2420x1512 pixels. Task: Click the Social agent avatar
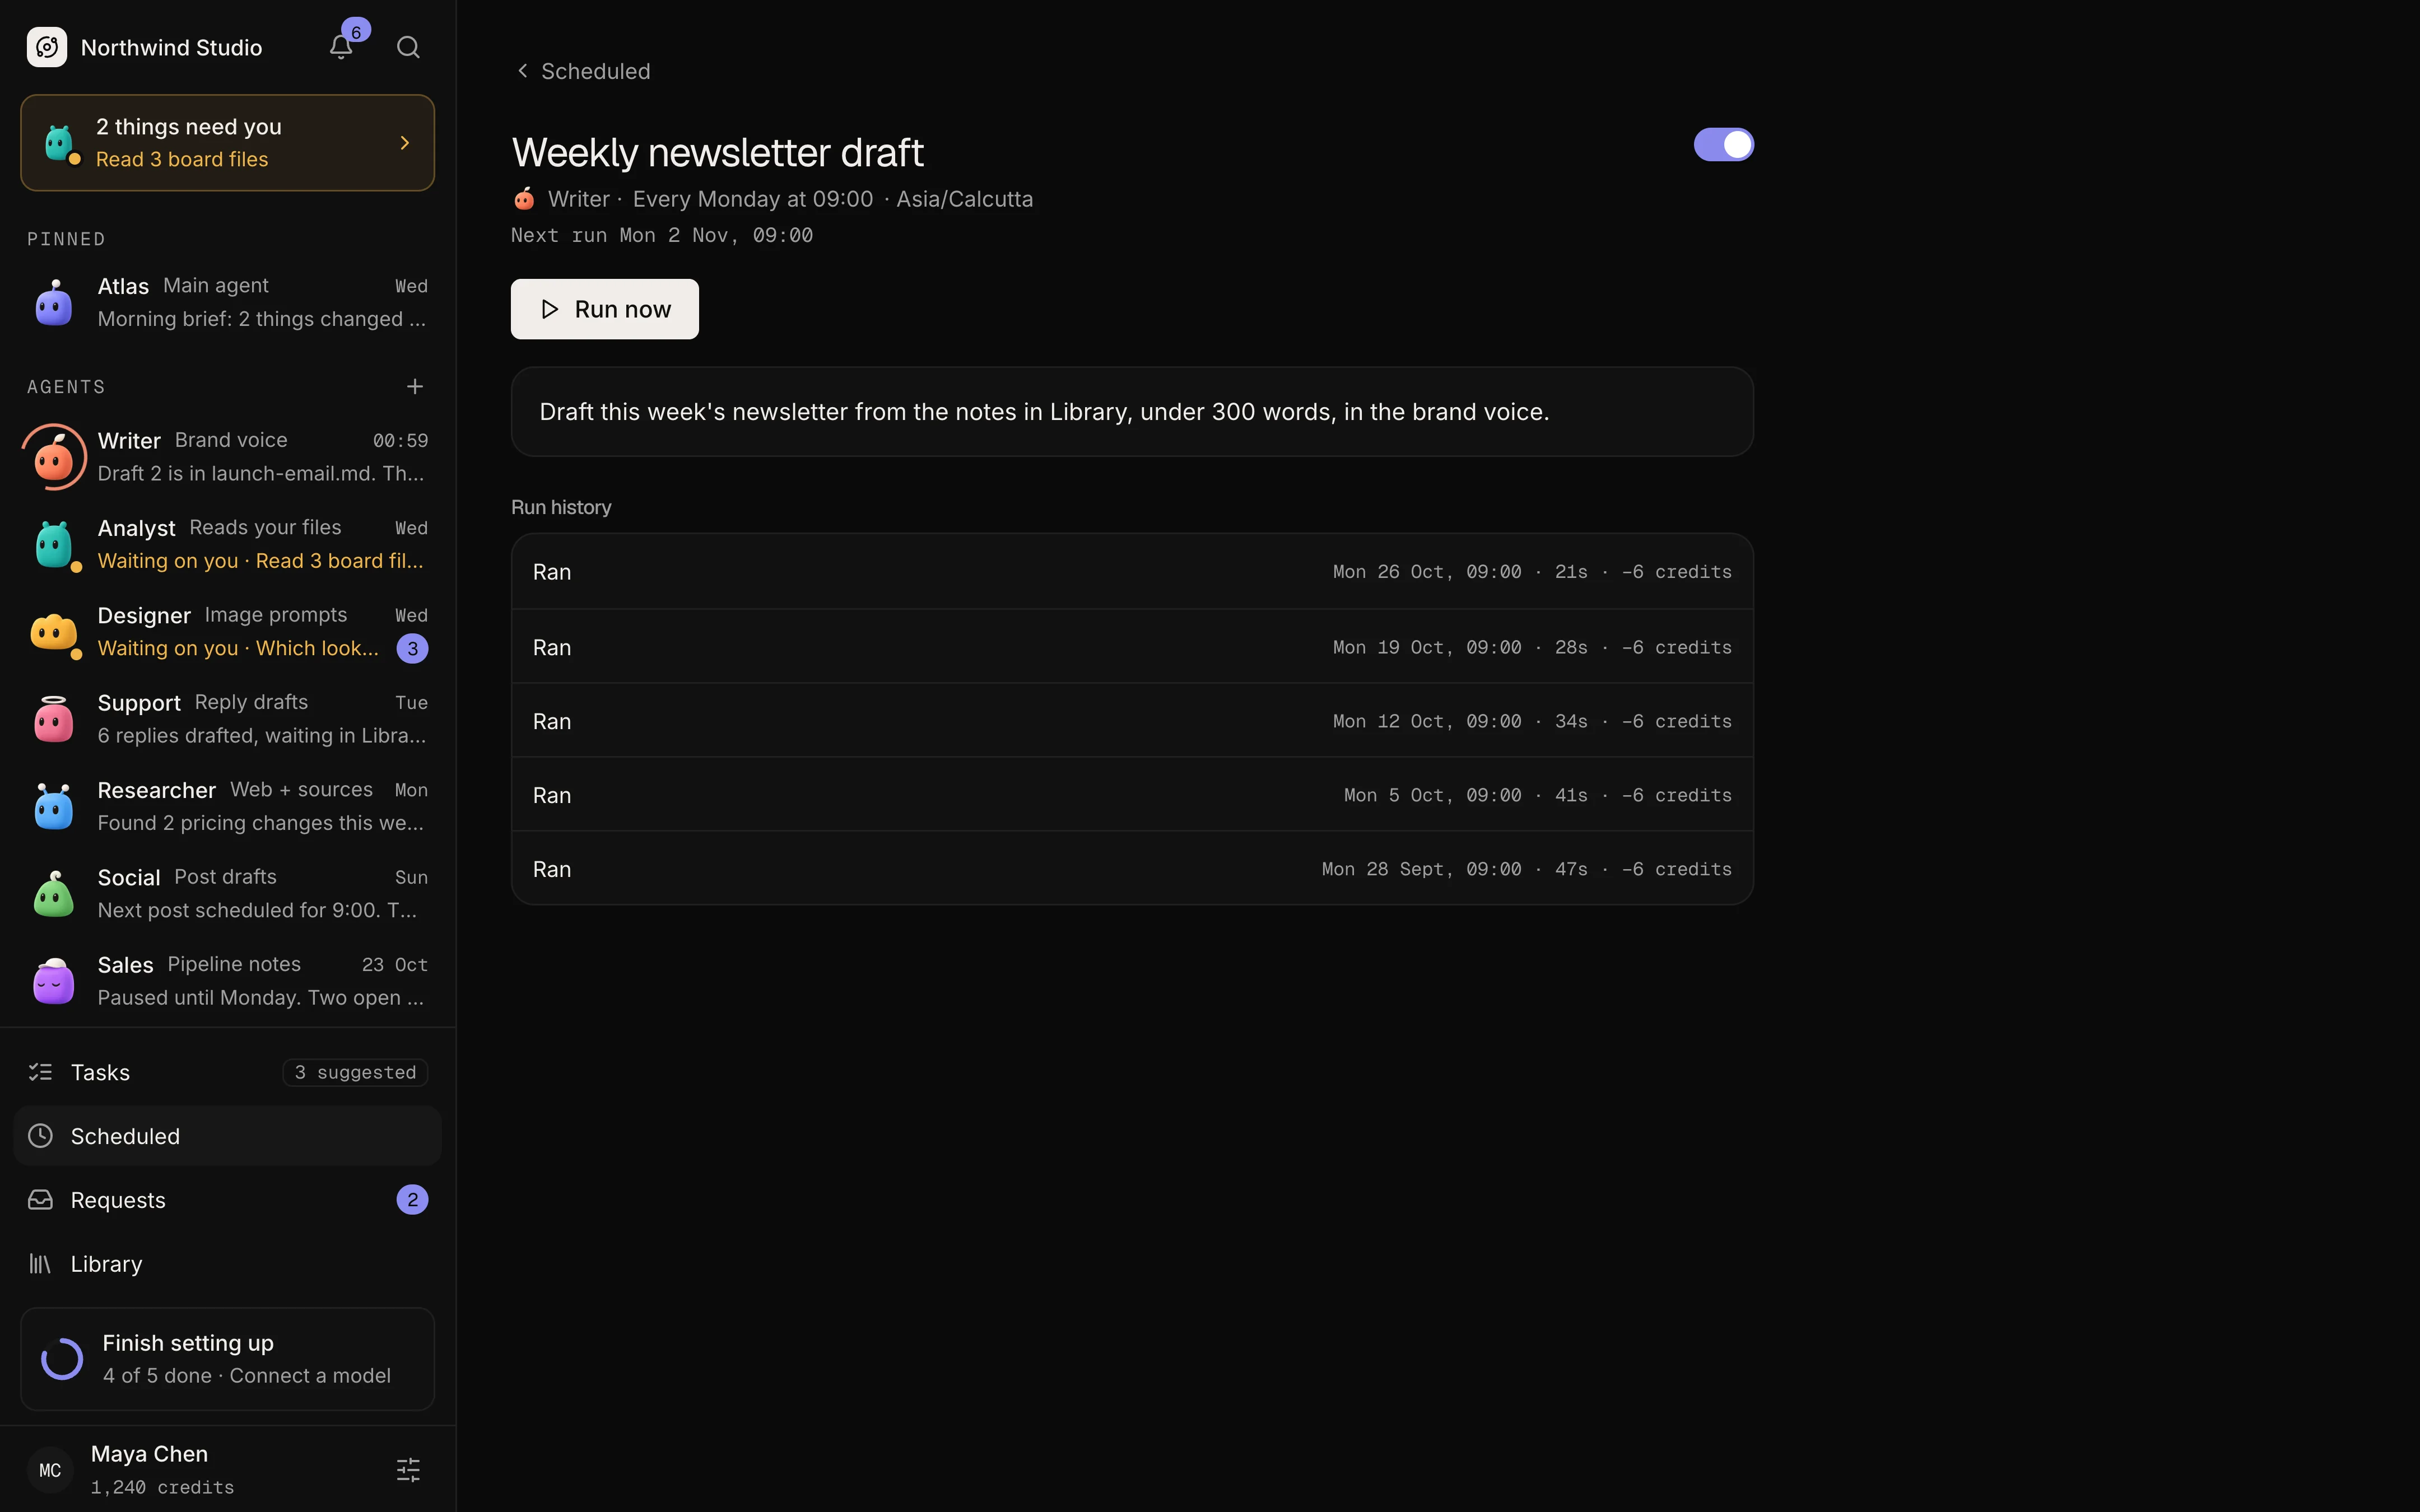pos(54,894)
